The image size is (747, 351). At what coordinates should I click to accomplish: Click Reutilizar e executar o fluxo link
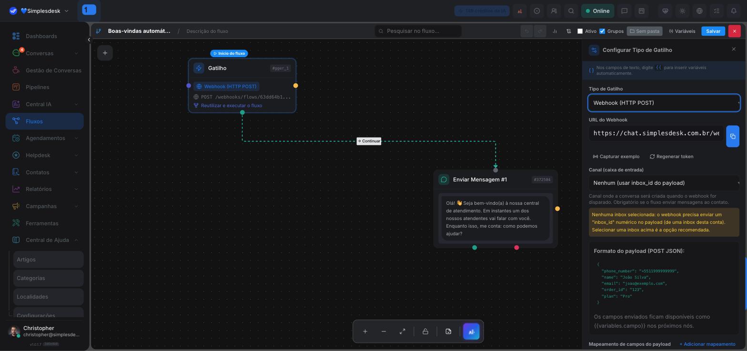228,106
